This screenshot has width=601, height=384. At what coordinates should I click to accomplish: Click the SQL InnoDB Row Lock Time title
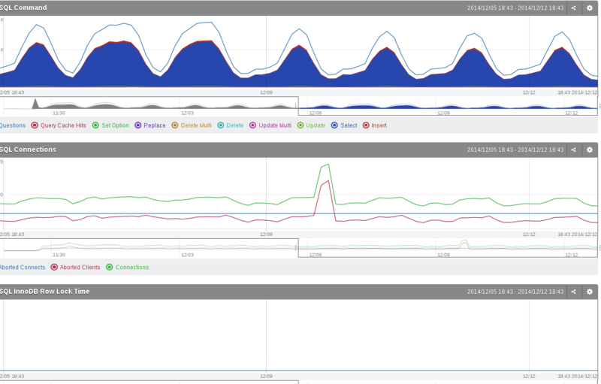tap(45, 292)
